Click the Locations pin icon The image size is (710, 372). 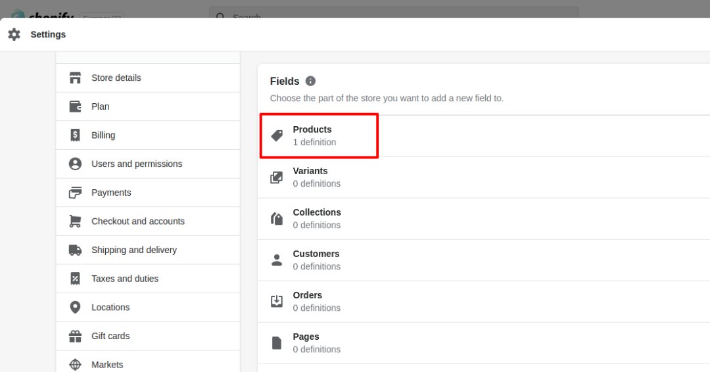[x=75, y=308]
